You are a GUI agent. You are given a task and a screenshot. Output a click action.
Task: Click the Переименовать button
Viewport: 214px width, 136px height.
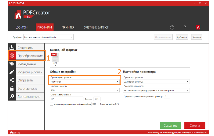163,37
